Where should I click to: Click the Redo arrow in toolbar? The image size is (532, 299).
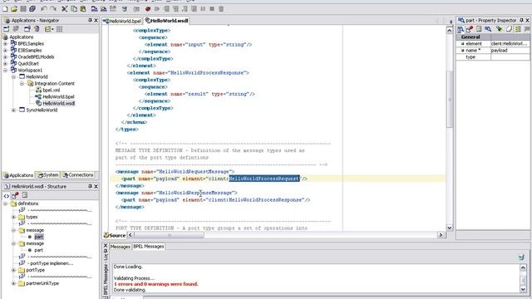tap(53, 9)
